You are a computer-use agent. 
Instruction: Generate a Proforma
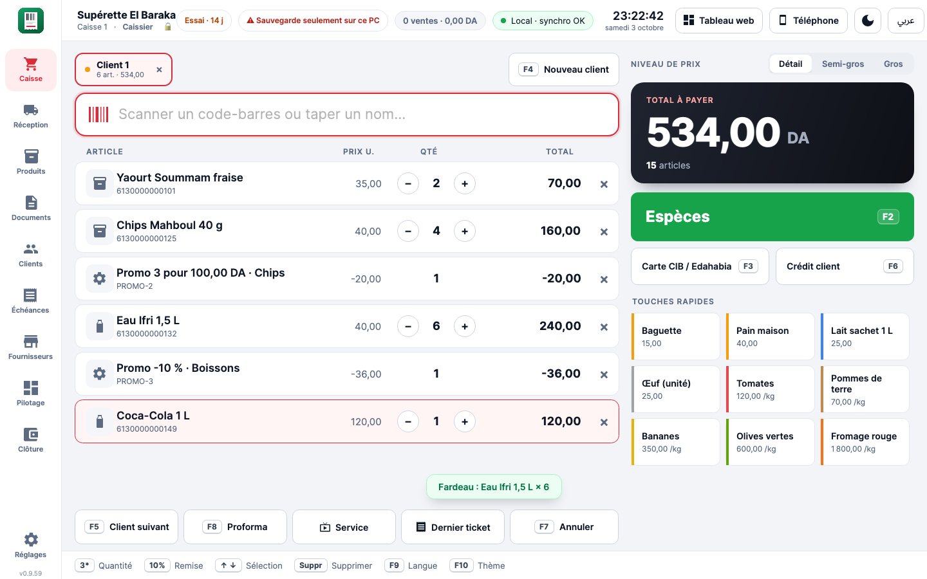click(236, 527)
